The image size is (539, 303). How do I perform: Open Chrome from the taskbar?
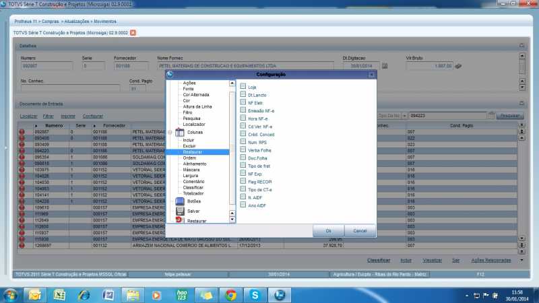(x=230, y=295)
